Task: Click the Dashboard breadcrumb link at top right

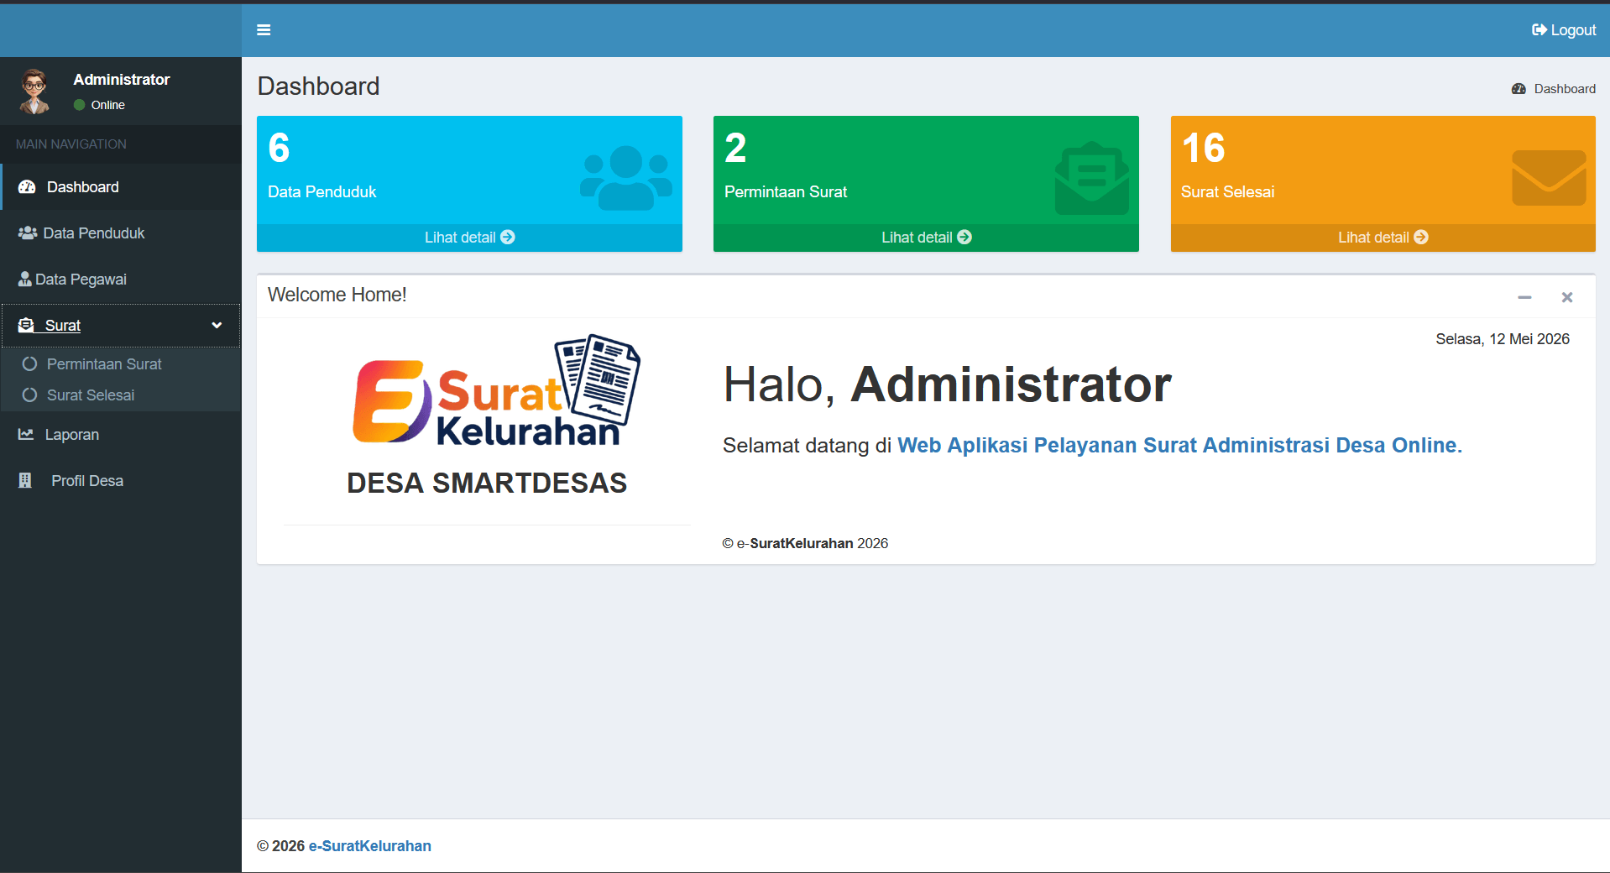Action: tap(1554, 89)
